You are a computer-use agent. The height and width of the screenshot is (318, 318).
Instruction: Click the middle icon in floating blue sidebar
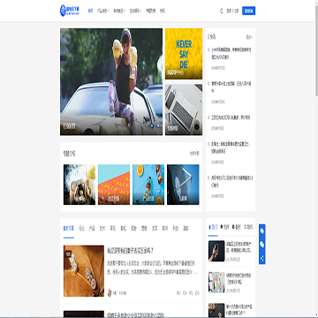(x=262, y=245)
